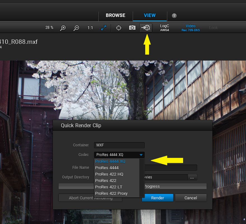Click the Quick Render Clip title
This screenshot has height=224, width=246.
(x=81, y=125)
